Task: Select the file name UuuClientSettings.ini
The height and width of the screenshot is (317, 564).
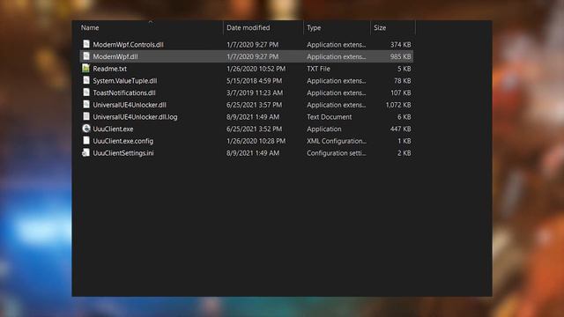Action: coord(123,153)
